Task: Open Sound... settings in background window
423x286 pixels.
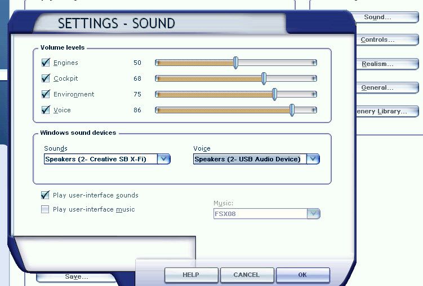Action: pos(386,17)
